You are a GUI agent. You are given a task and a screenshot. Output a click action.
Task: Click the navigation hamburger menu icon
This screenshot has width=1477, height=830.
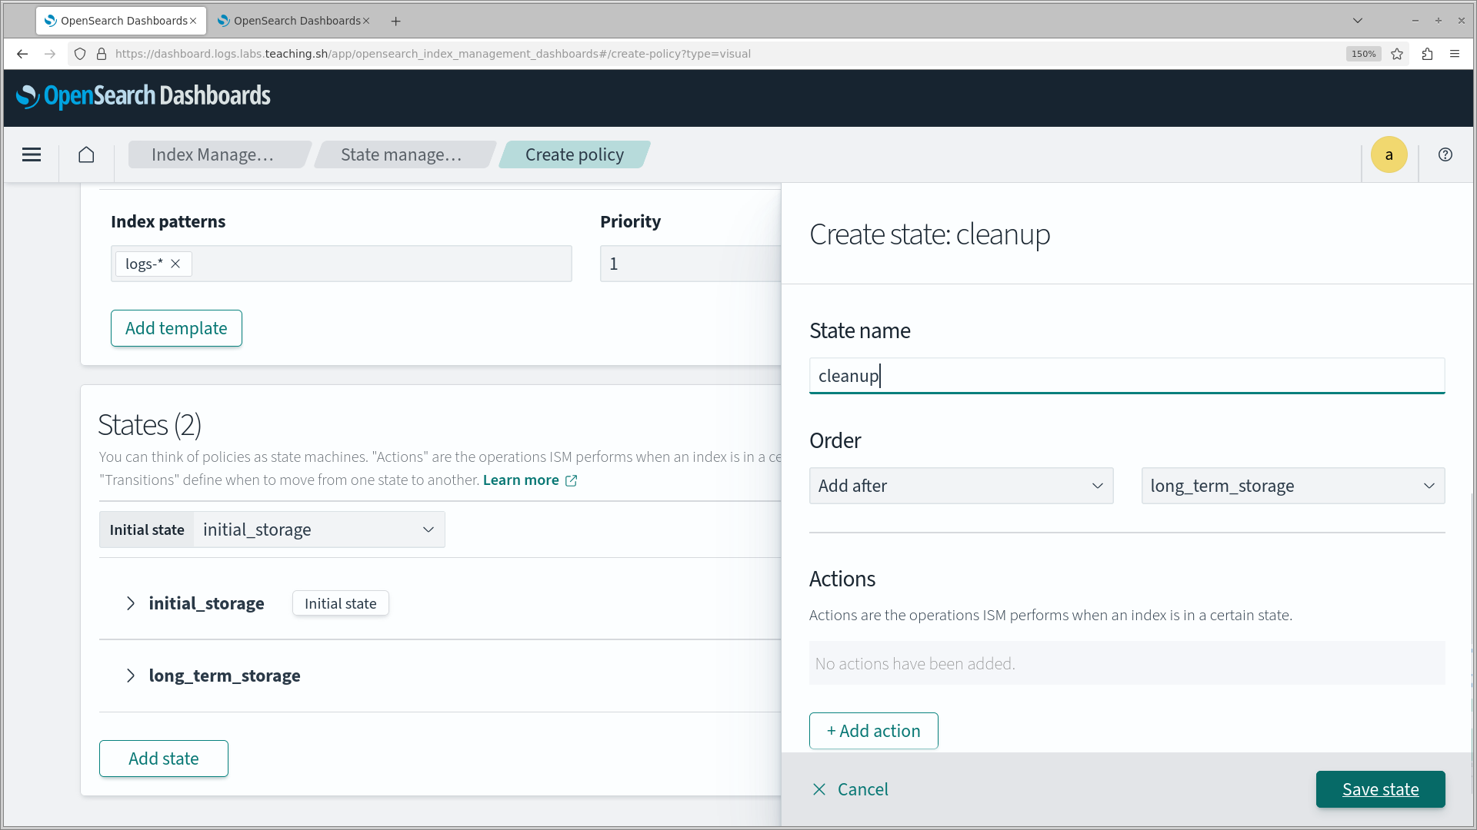32,155
